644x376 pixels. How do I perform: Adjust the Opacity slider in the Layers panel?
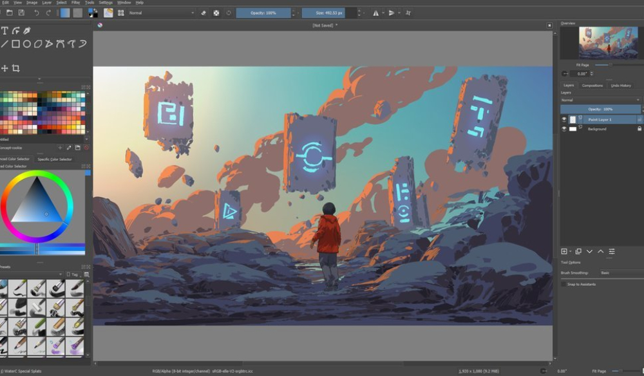pyautogui.click(x=600, y=108)
